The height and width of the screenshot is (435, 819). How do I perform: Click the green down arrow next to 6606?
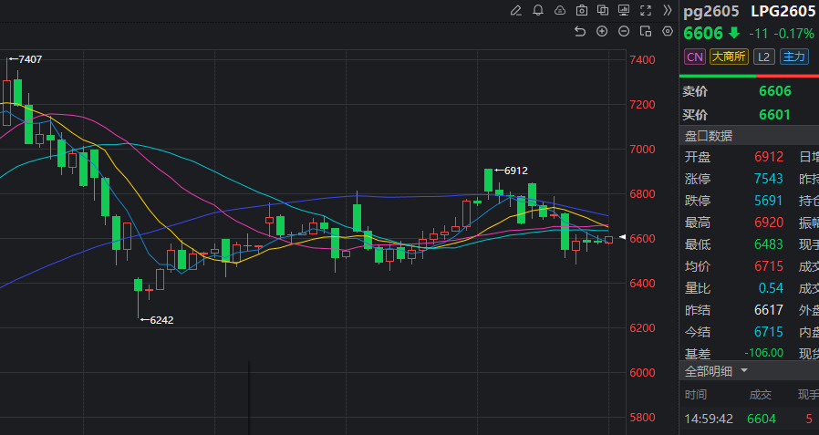click(x=734, y=34)
